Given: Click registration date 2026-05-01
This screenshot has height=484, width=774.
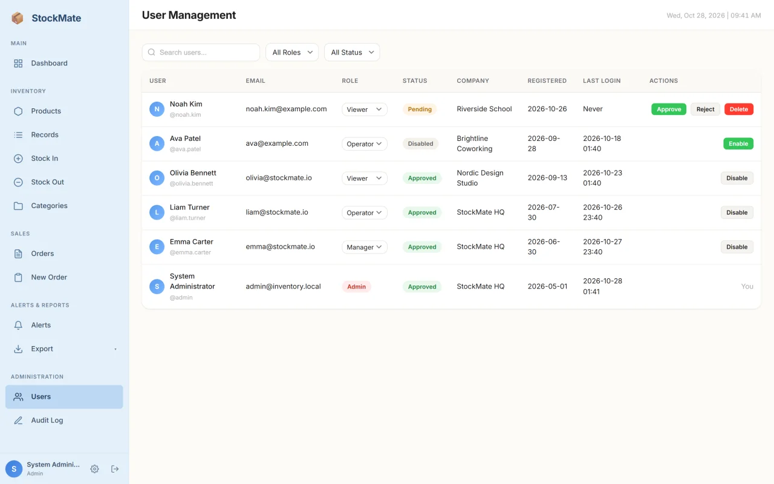Looking at the screenshot, I should pyautogui.click(x=547, y=286).
